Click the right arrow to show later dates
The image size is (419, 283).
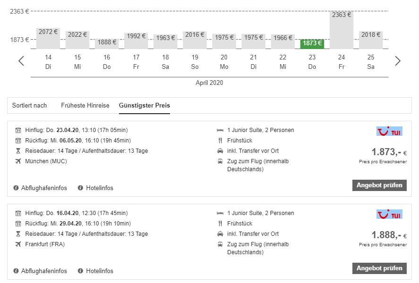[x=397, y=61]
